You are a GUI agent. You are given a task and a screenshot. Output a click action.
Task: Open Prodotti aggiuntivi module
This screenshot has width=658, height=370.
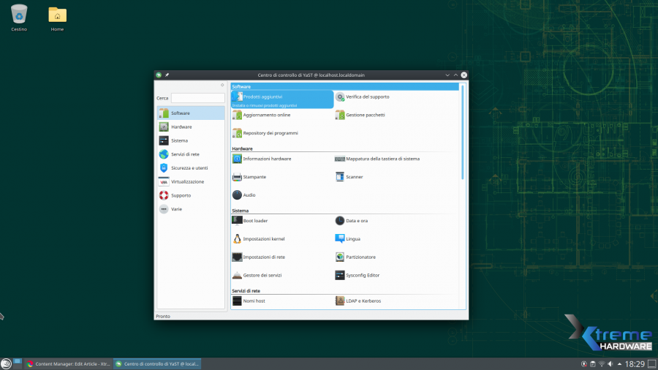click(x=262, y=97)
